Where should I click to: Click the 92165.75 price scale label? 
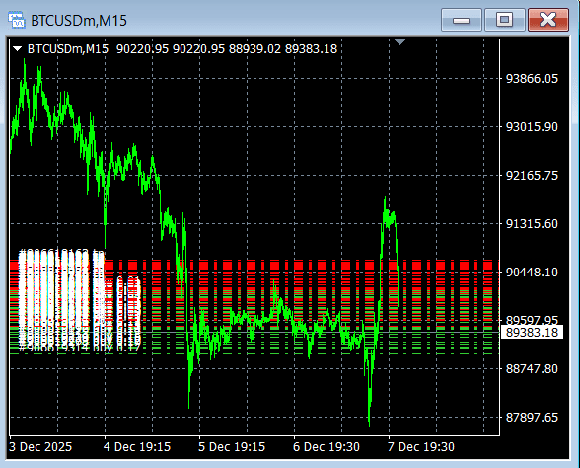[x=532, y=175]
